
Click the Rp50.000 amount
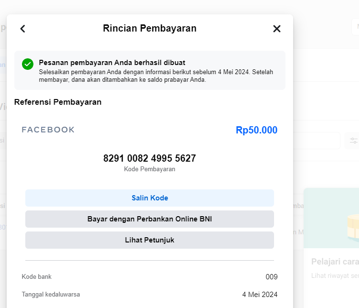[256, 130]
